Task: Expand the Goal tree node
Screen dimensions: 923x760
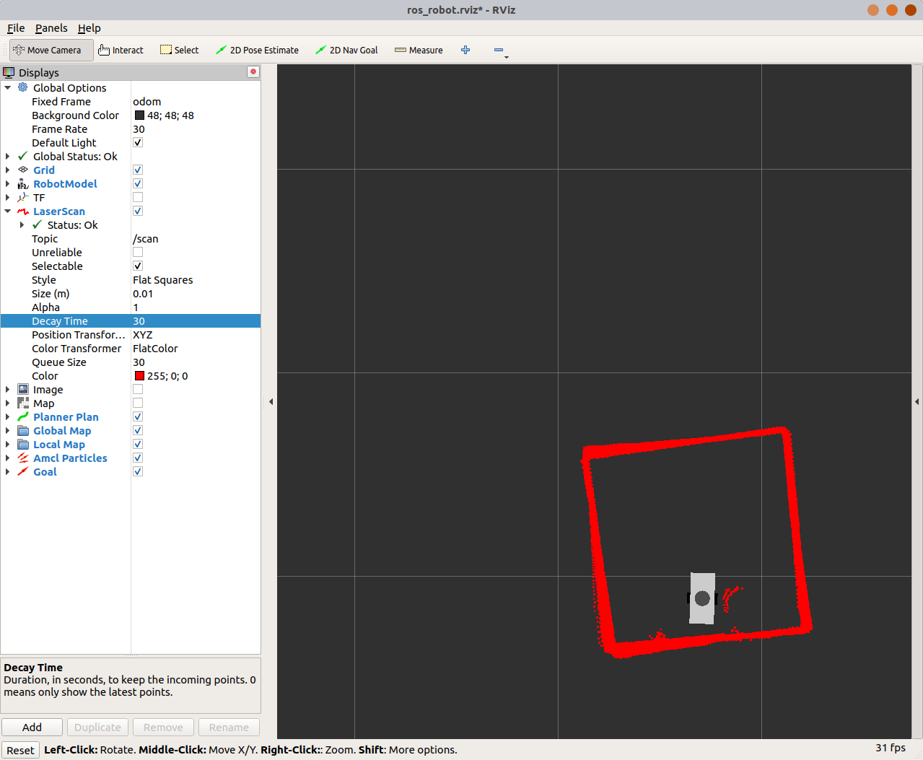Action: point(8,471)
